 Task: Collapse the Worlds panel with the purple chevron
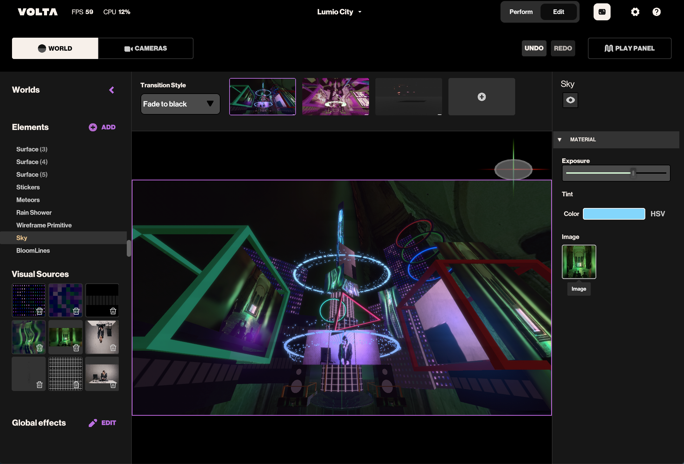coord(112,90)
